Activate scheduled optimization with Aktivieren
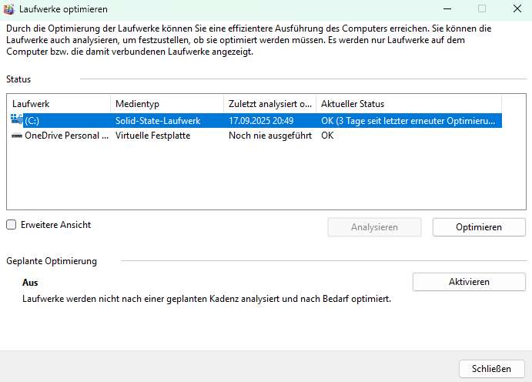532x382 pixels. click(x=469, y=282)
